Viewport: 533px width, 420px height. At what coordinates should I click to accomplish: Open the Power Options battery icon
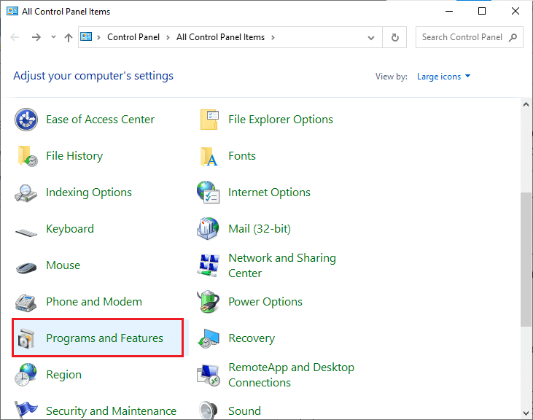pyautogui.click(x=209, y=302)
